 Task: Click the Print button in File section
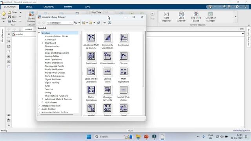coord(13,21)
